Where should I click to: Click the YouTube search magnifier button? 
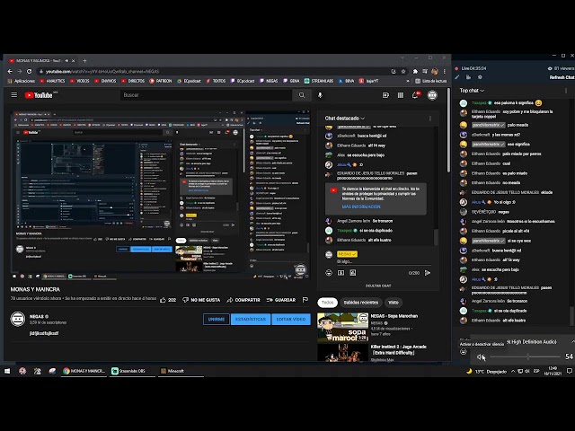click(302, 95)
